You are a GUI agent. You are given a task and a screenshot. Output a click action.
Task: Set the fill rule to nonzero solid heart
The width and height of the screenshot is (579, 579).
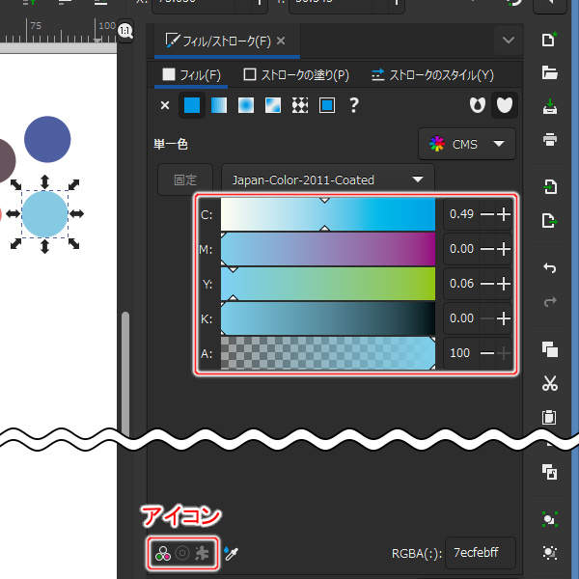[x=505, y=105]
